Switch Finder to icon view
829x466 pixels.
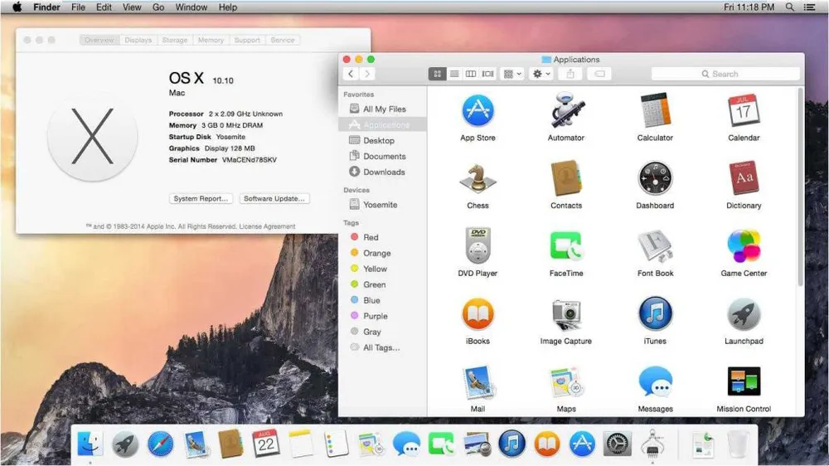[438, 74]
